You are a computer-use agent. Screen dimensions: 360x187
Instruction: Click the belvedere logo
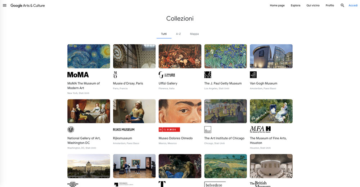click(215, 184)
